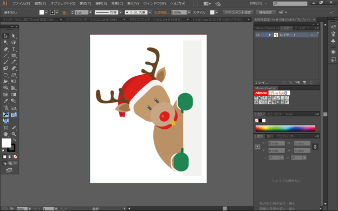Select the Gradient tool

14,95
